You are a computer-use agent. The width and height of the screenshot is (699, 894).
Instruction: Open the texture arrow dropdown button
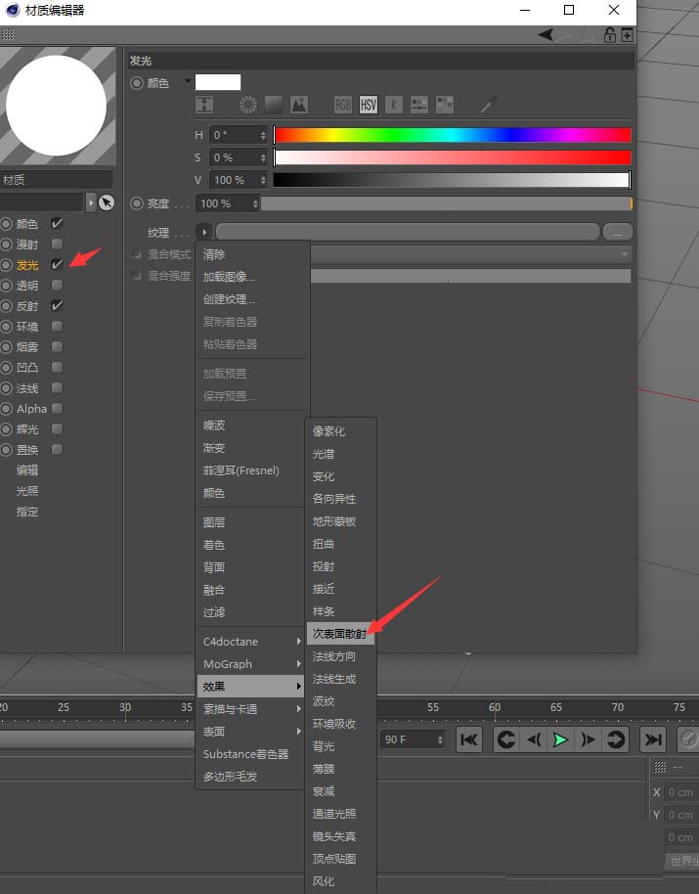coord(204,232)
